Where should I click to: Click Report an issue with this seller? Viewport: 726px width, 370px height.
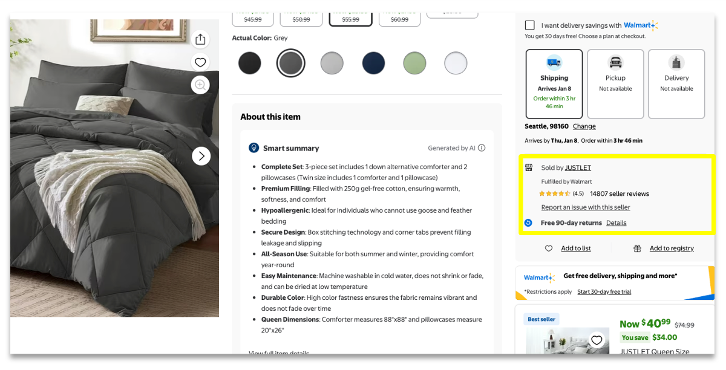[585, 207]
